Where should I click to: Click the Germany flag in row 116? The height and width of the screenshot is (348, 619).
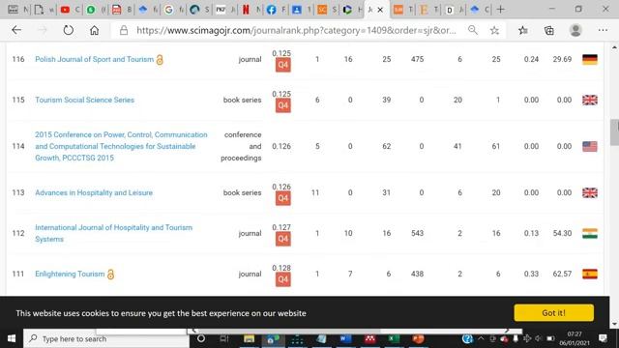point(590,59)
